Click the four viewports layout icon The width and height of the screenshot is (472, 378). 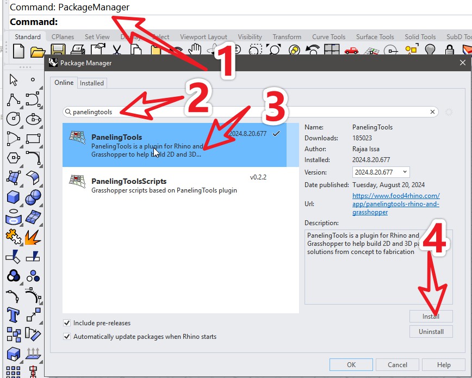(x=332, y=49)
